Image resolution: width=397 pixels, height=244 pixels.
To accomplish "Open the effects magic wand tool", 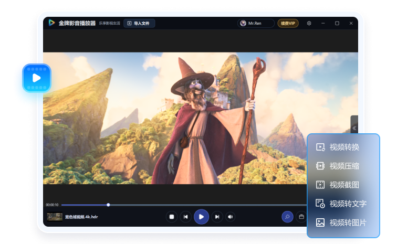I will (287, 217).
